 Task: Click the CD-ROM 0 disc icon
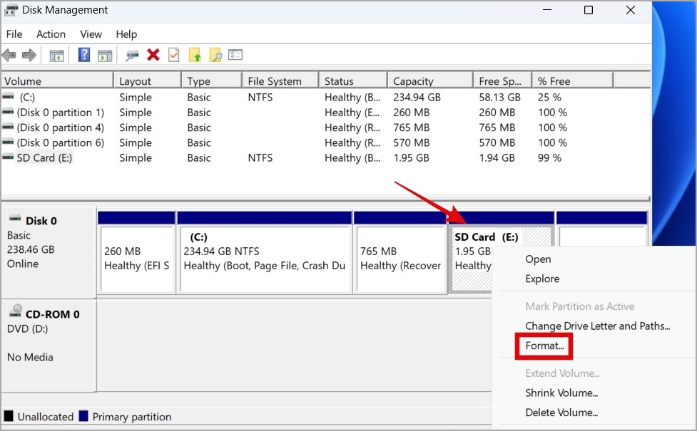(16, 311)
